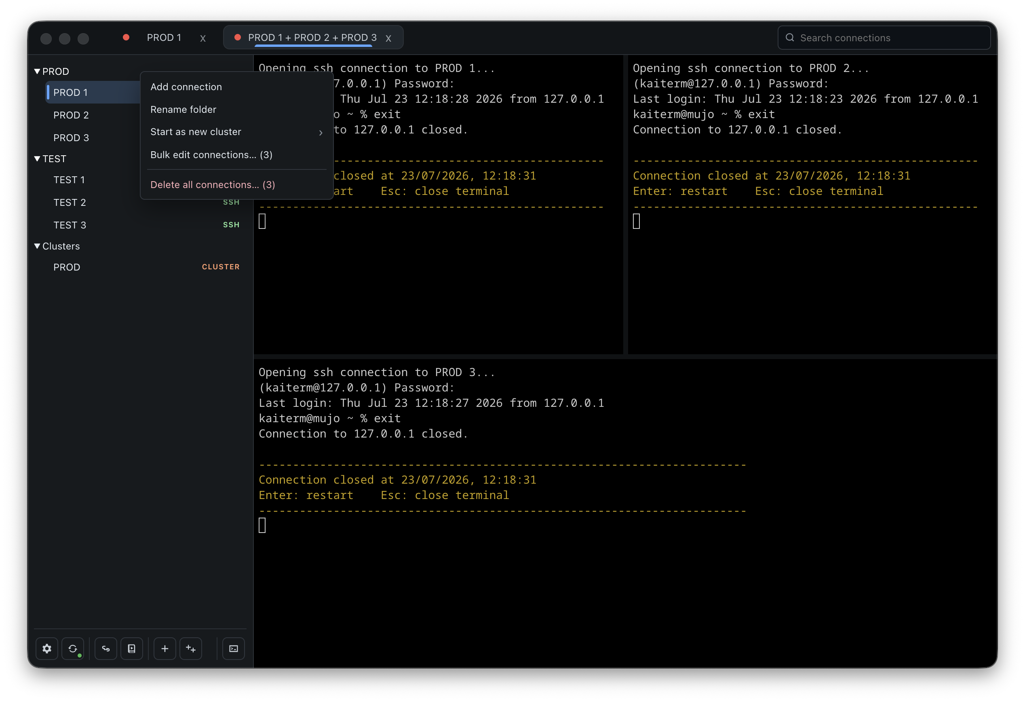The height and width of the screenshot is (702, 1025).
Task: Click the CLUSTER badge on PROD row
Action: (221, 267)
